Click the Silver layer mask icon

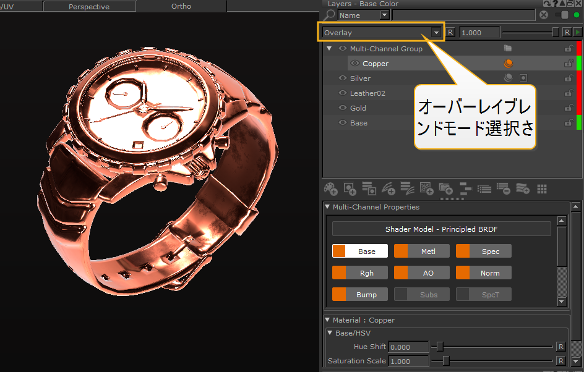523,78
